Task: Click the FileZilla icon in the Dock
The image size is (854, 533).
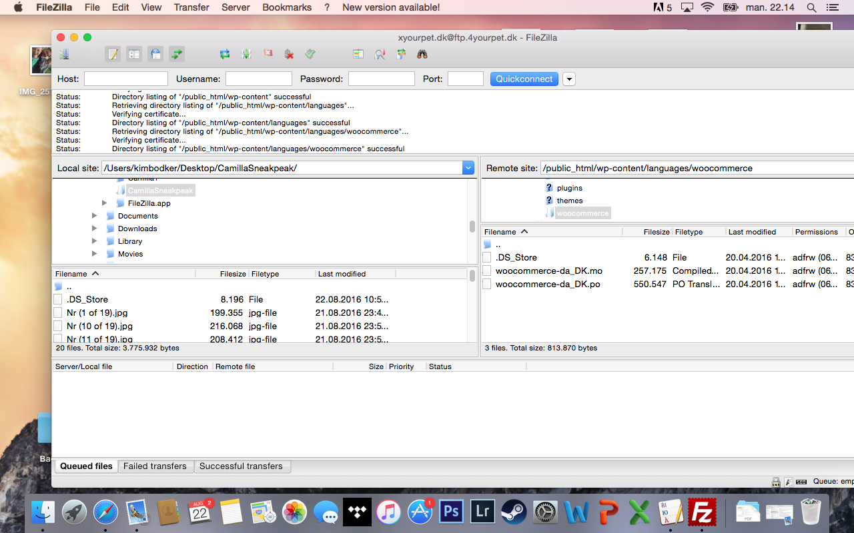Action: point(703,512)
